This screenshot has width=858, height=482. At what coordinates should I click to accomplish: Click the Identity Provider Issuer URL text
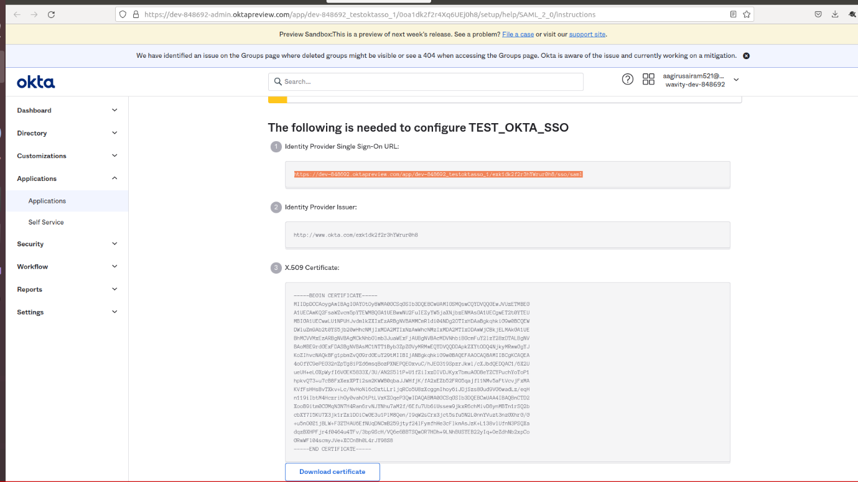[356, 235]
